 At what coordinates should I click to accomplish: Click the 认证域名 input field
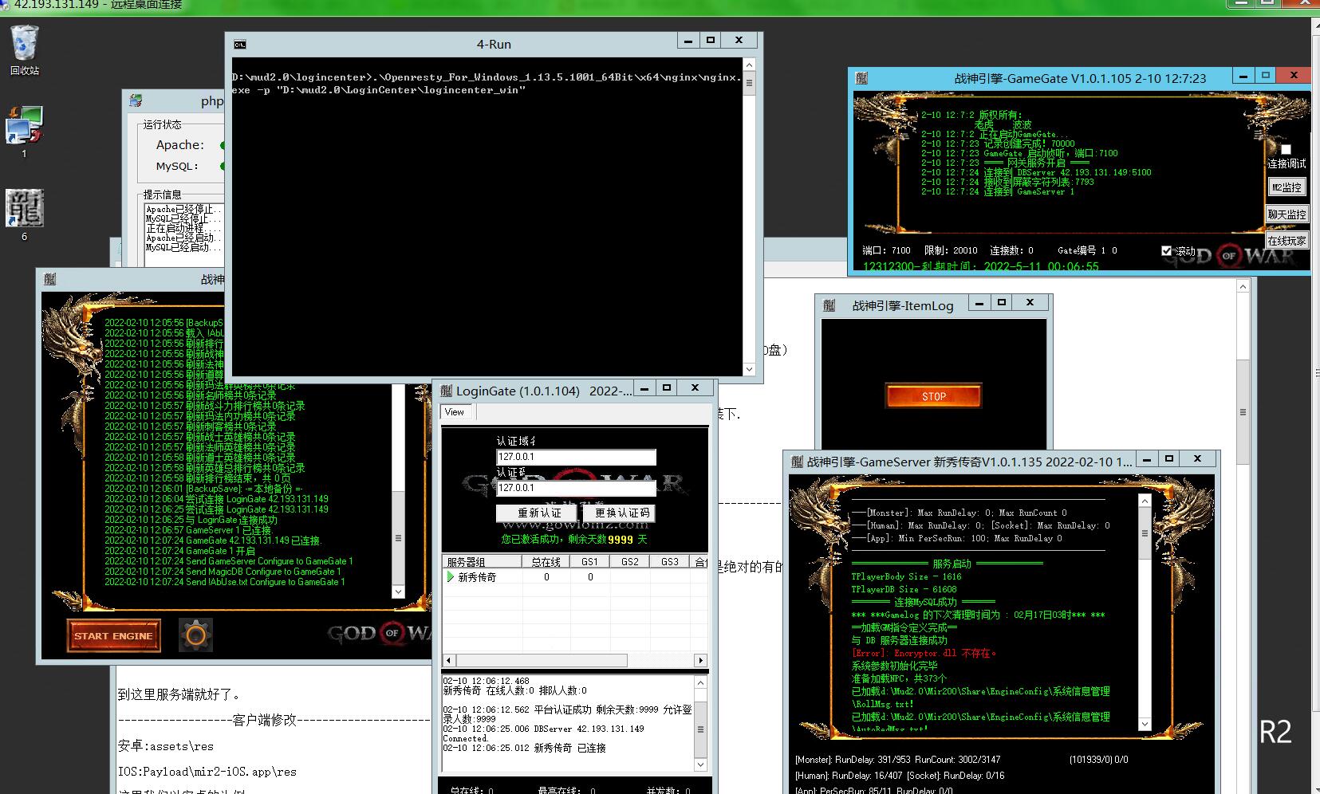pyautogui.click(x=576, y=457)
